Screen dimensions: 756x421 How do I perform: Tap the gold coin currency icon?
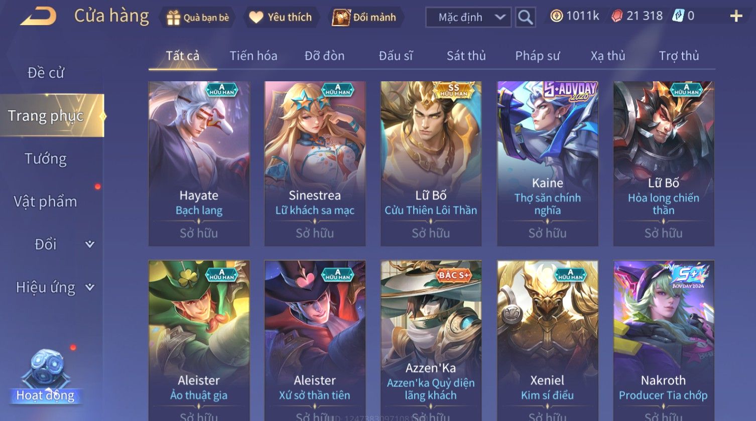pos(556,16)
